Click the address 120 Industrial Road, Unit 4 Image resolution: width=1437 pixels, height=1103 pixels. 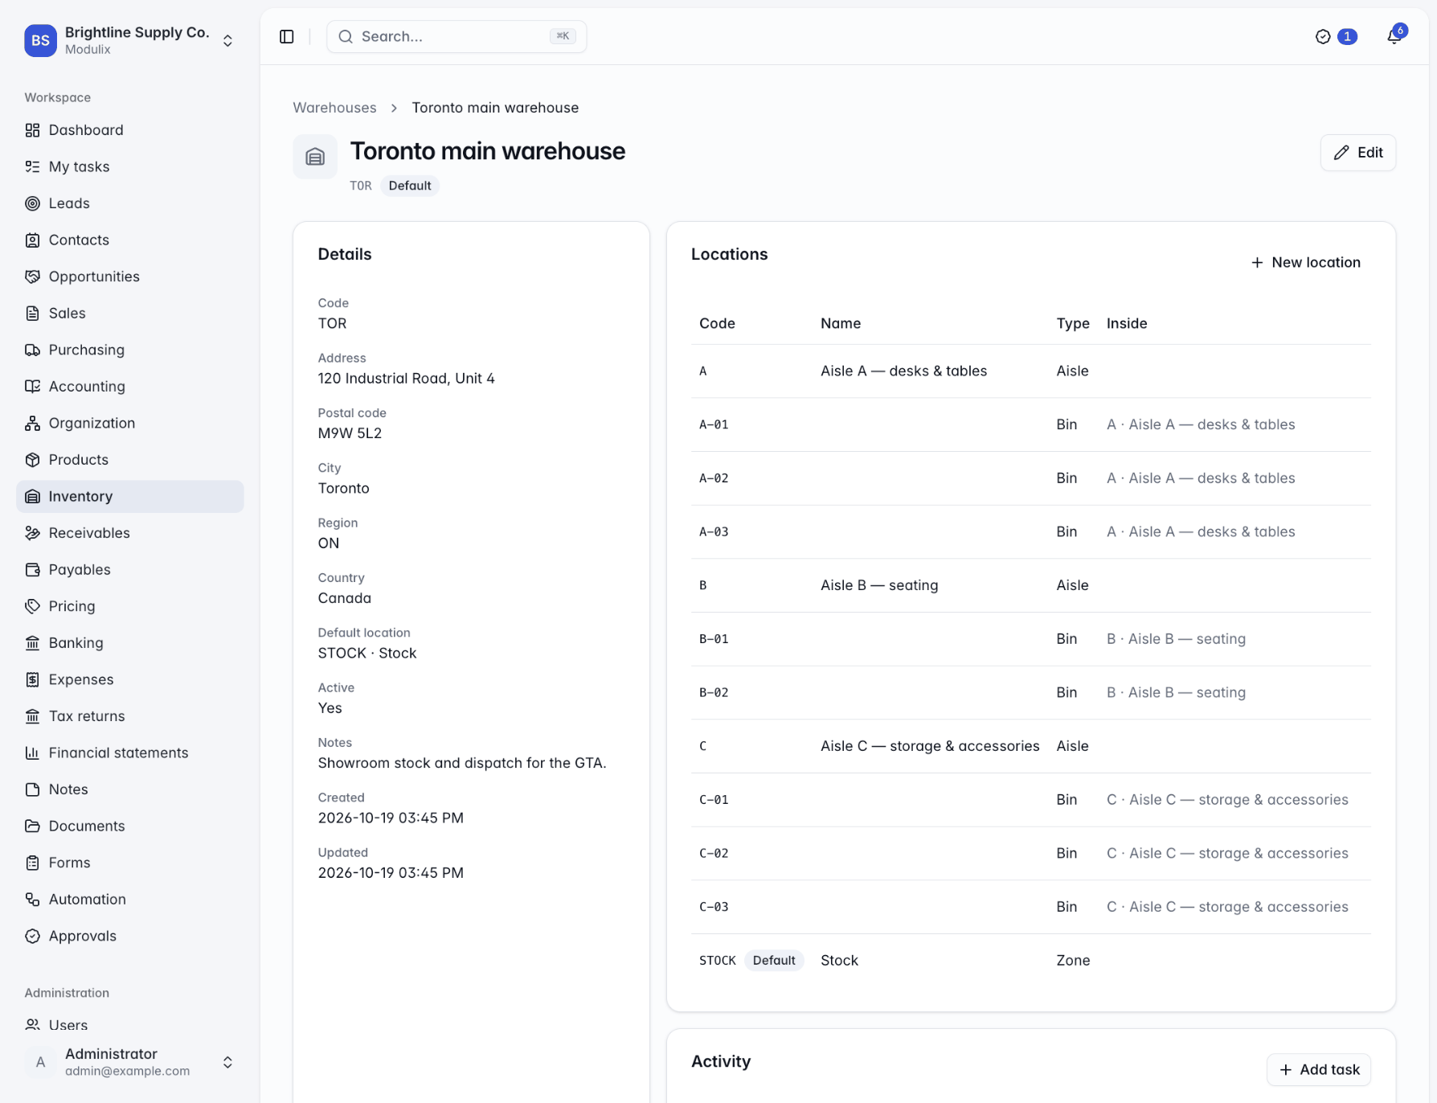[406, 379]
